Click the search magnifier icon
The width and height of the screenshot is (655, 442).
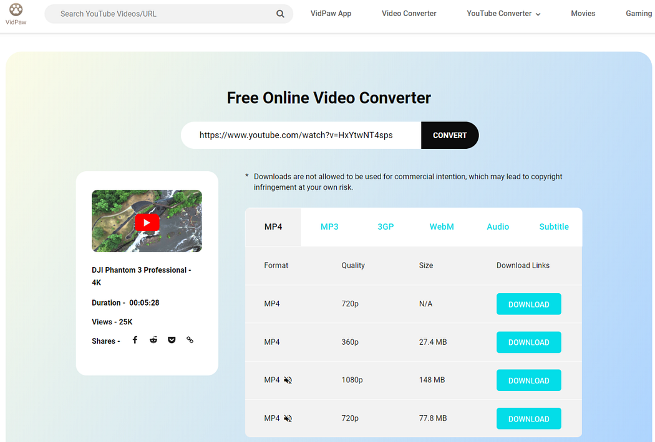coord(280,14)
